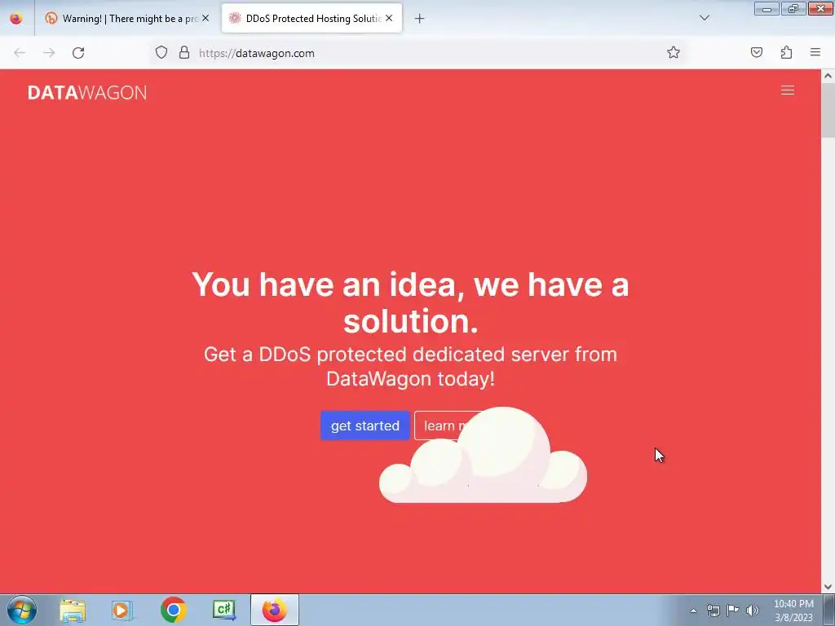Open a new tab with the plus icon

420,19
